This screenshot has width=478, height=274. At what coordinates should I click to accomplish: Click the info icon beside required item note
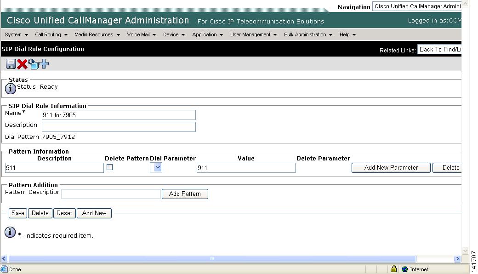coord(10,232)
